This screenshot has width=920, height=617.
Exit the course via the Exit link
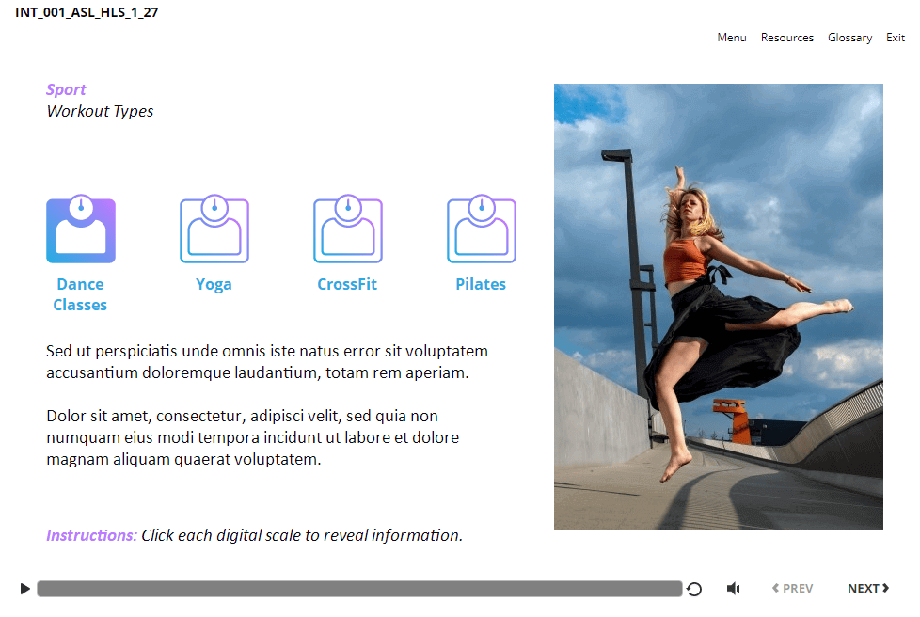[x=895, y=38]
